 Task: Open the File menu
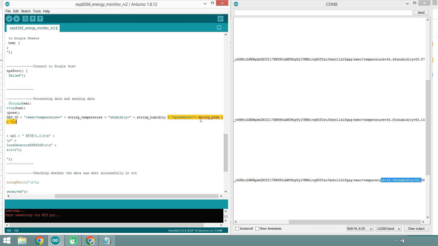pos(8,11)
